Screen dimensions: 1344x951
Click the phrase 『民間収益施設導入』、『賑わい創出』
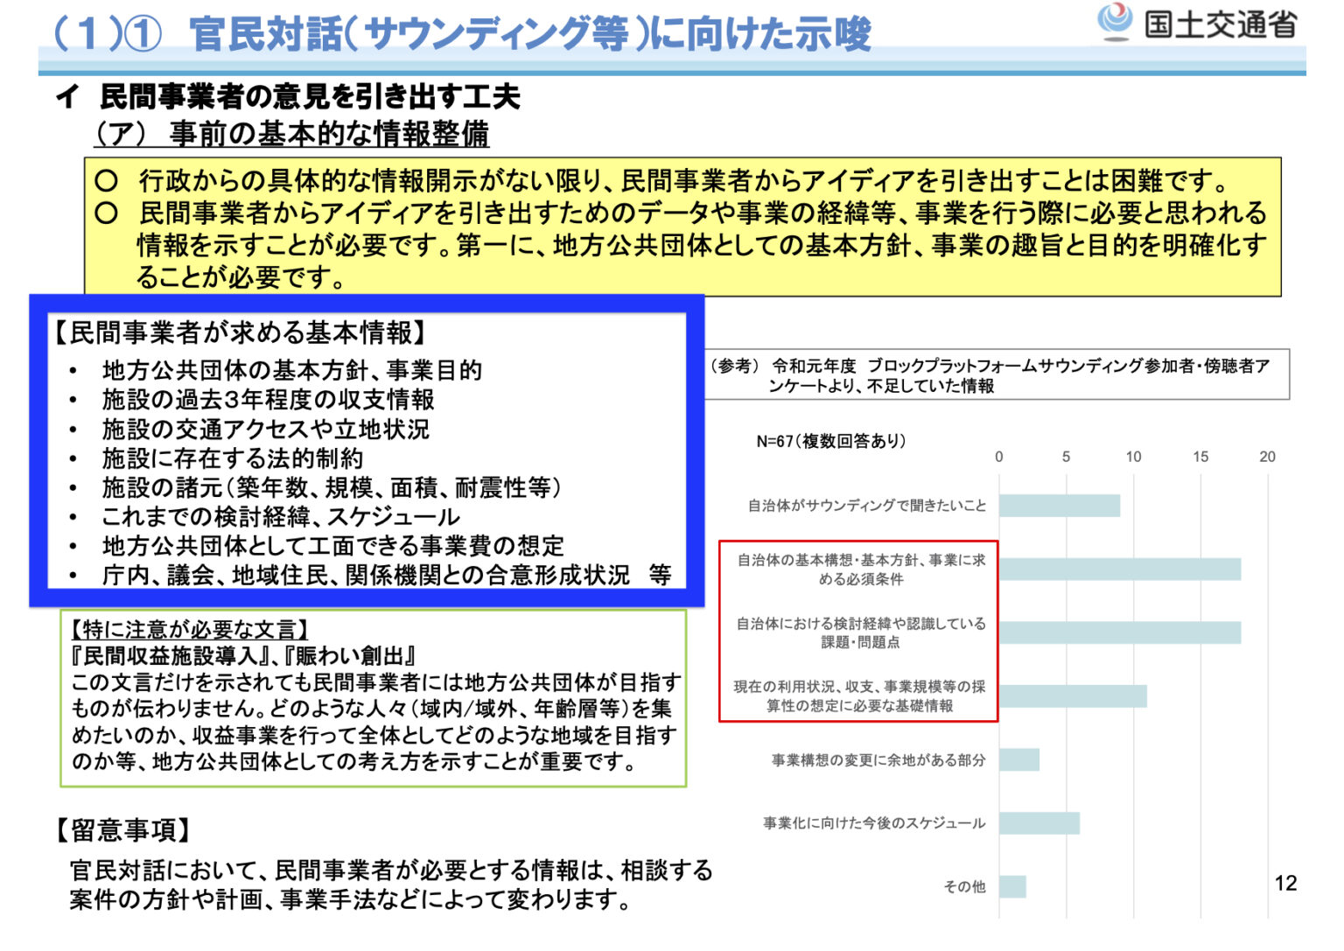point(244,656)
